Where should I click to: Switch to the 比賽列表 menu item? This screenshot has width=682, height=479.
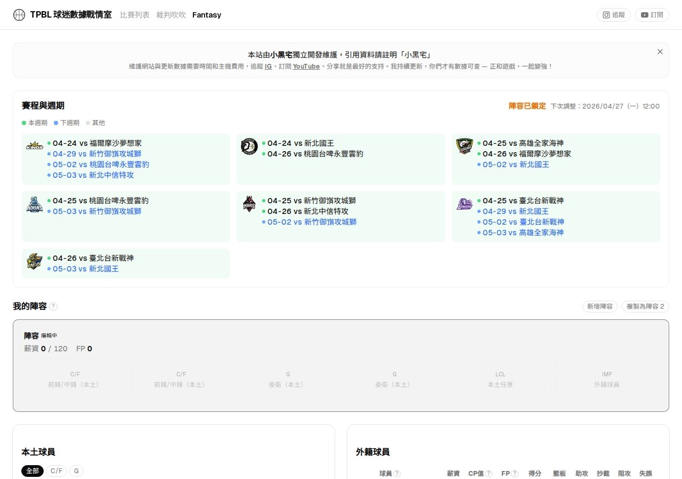click(x=135, y=15)
